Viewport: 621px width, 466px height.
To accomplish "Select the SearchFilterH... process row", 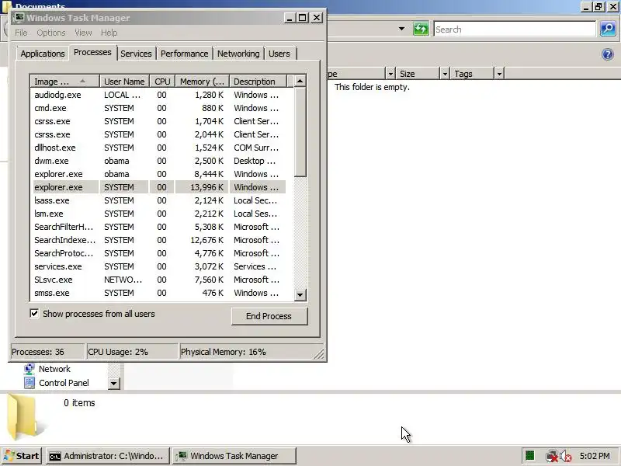I will [159, 227].
